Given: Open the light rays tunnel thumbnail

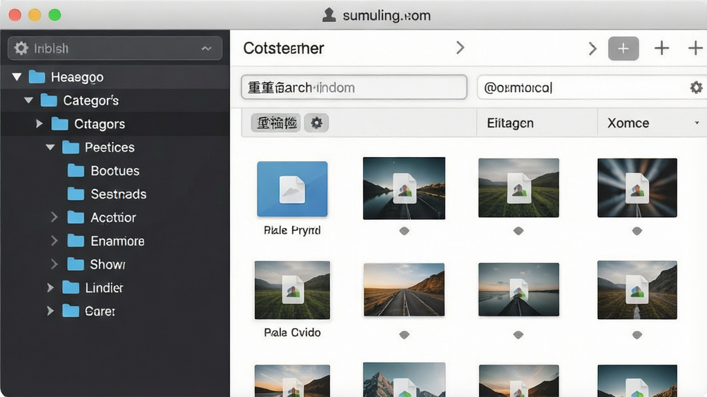Looking at the screenshot, I should click(637, 187).
